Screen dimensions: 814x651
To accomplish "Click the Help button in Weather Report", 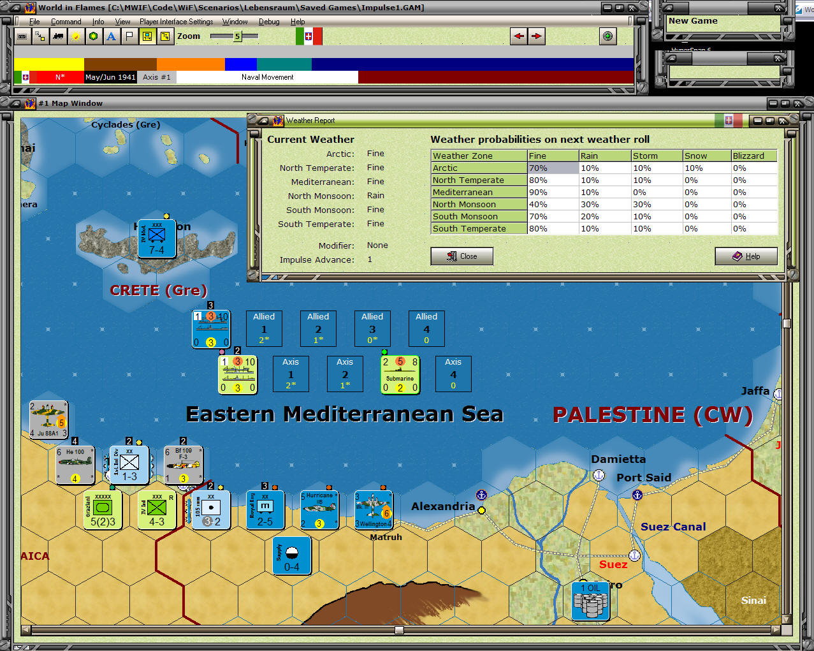I will click(x=746, y=256).
